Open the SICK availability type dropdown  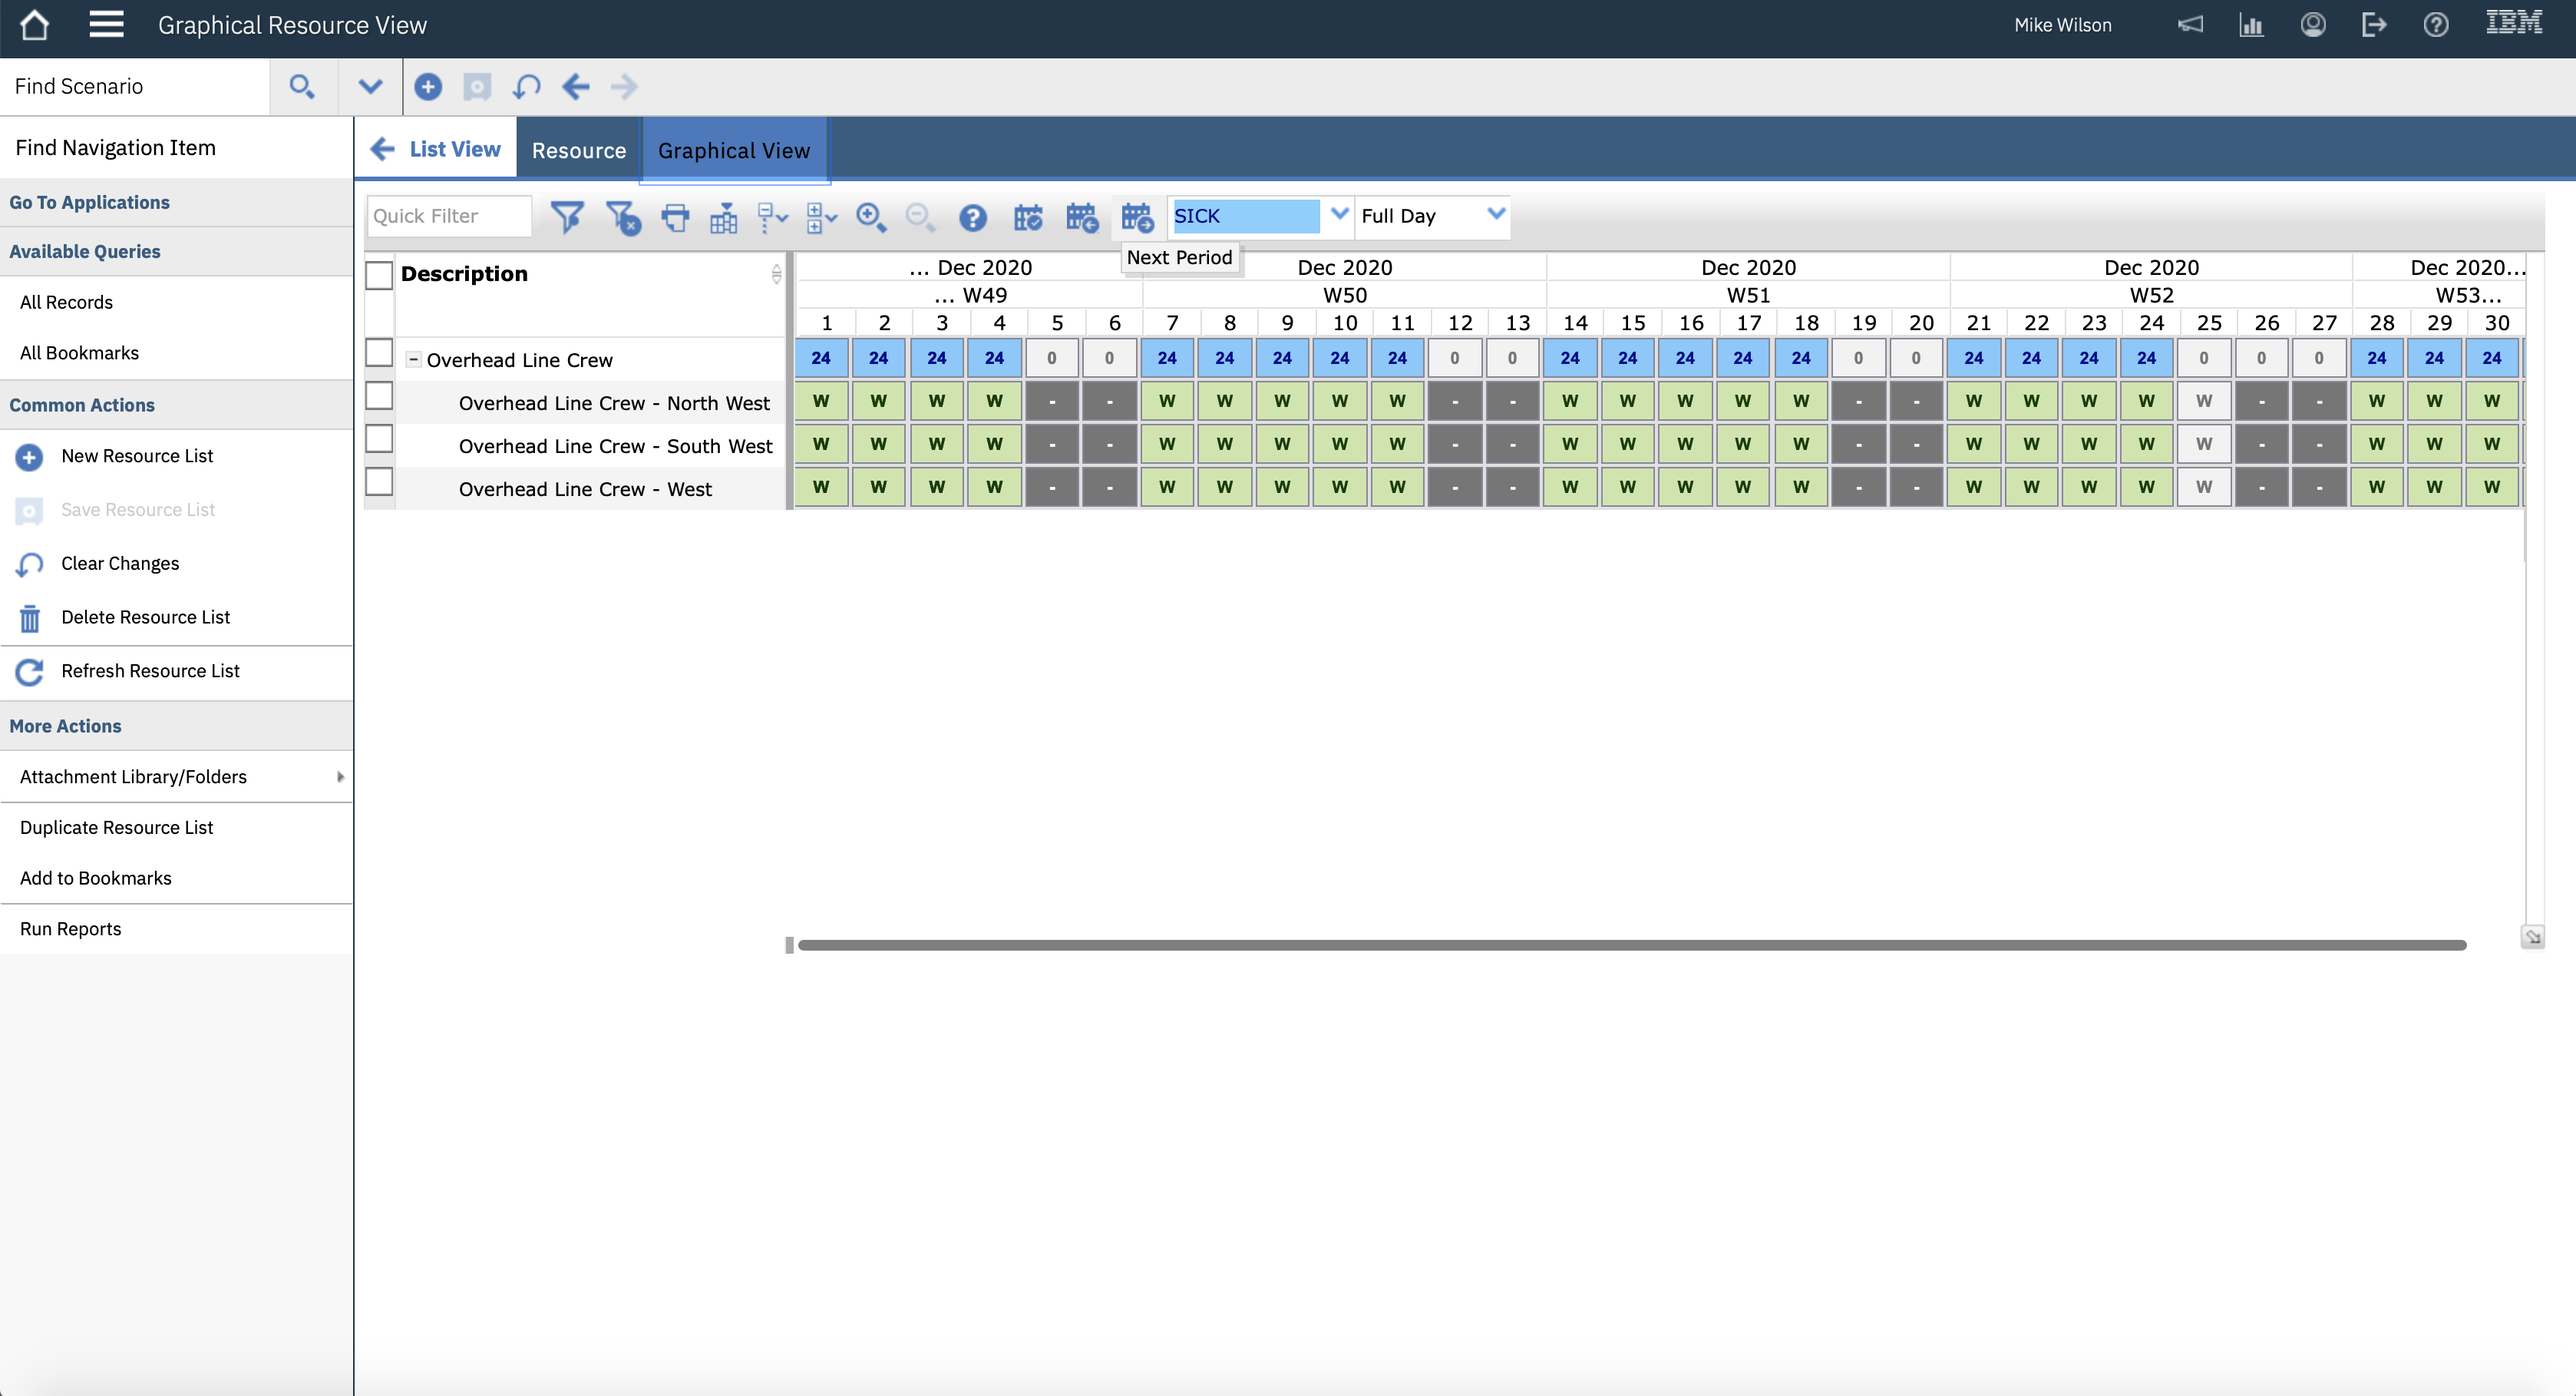pos(1339,214)
